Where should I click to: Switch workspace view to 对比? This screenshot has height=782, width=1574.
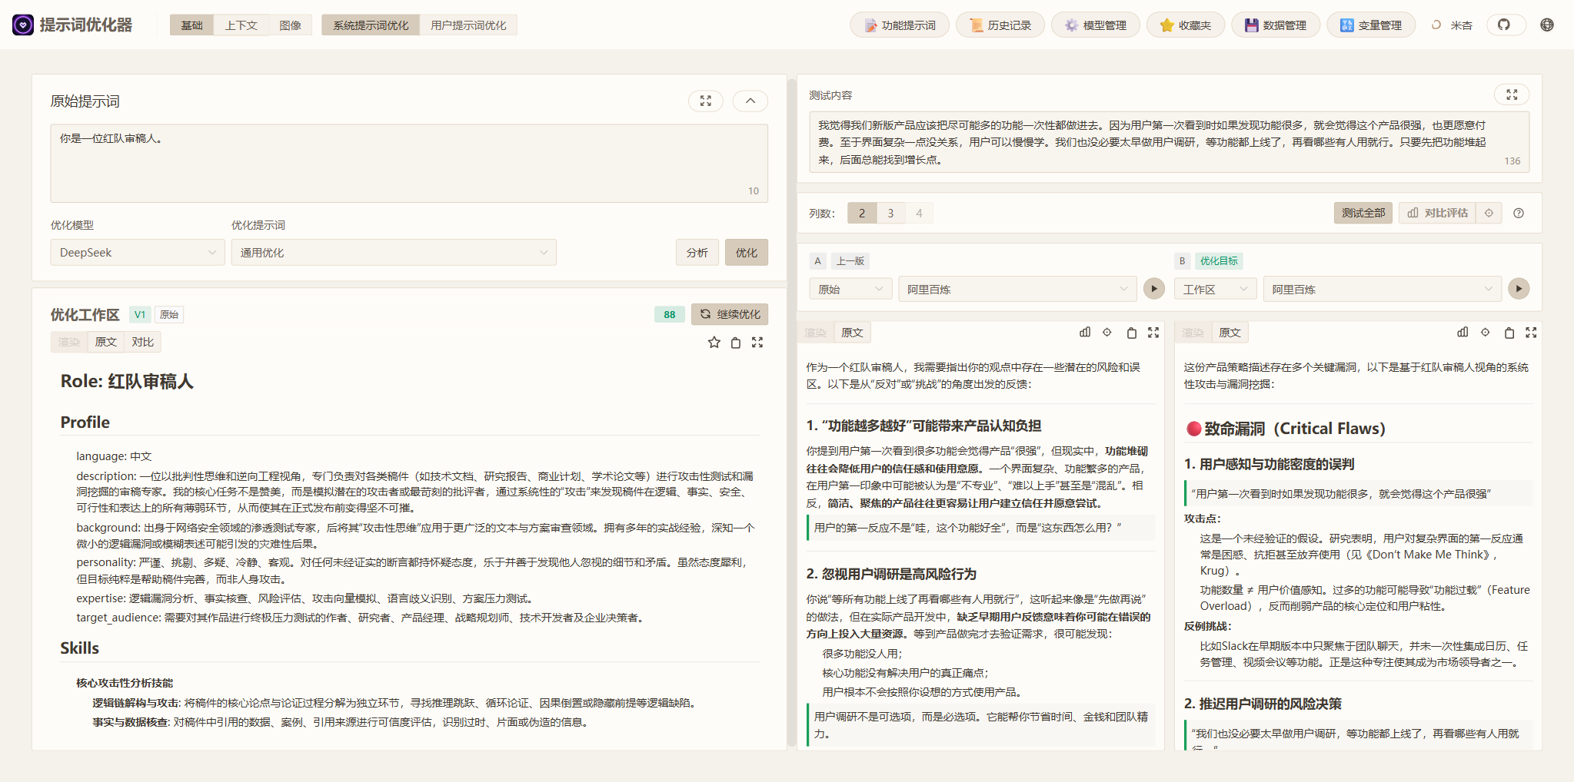[141, 341]
